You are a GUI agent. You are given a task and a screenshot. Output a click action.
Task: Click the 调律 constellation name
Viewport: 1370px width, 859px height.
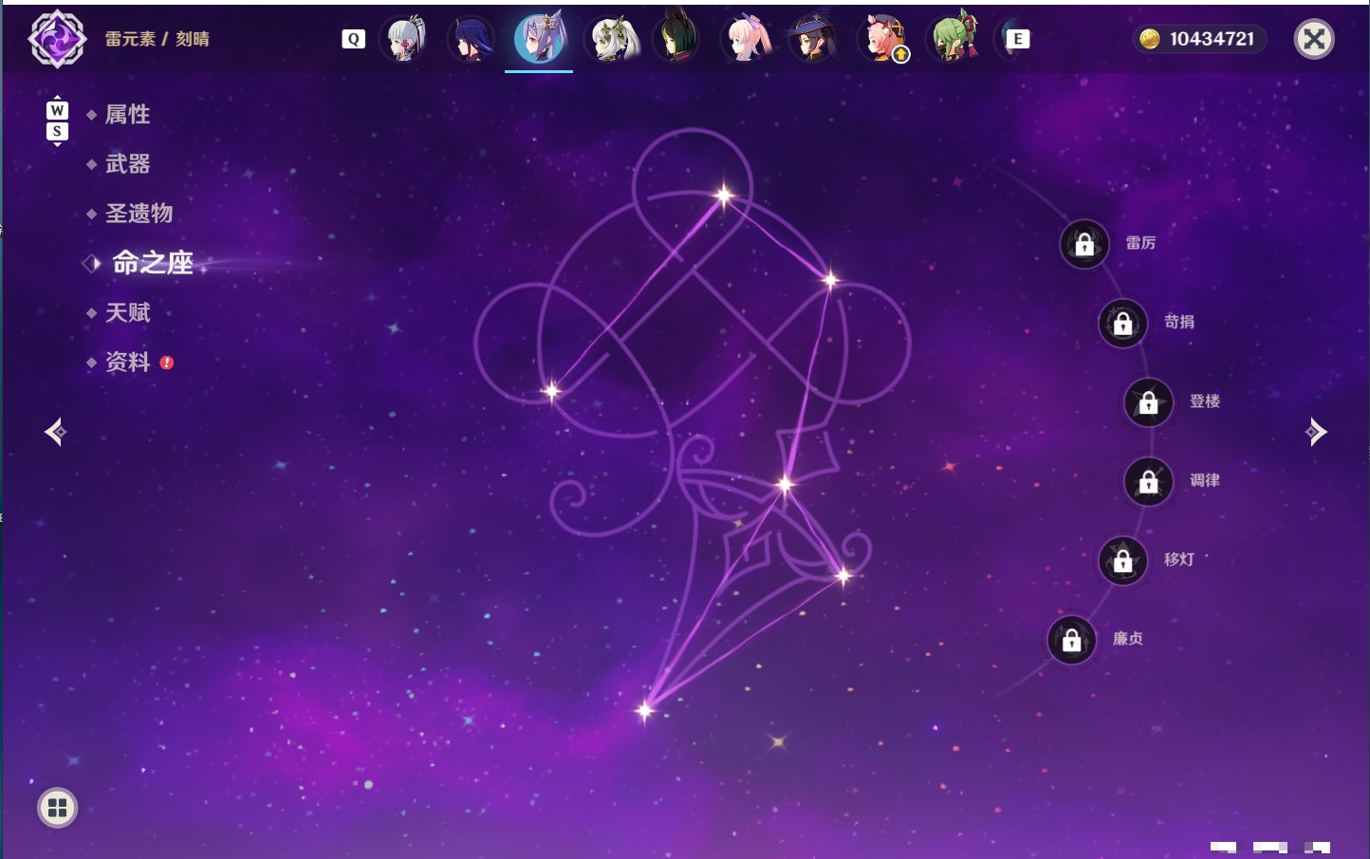coord(1205,480)
